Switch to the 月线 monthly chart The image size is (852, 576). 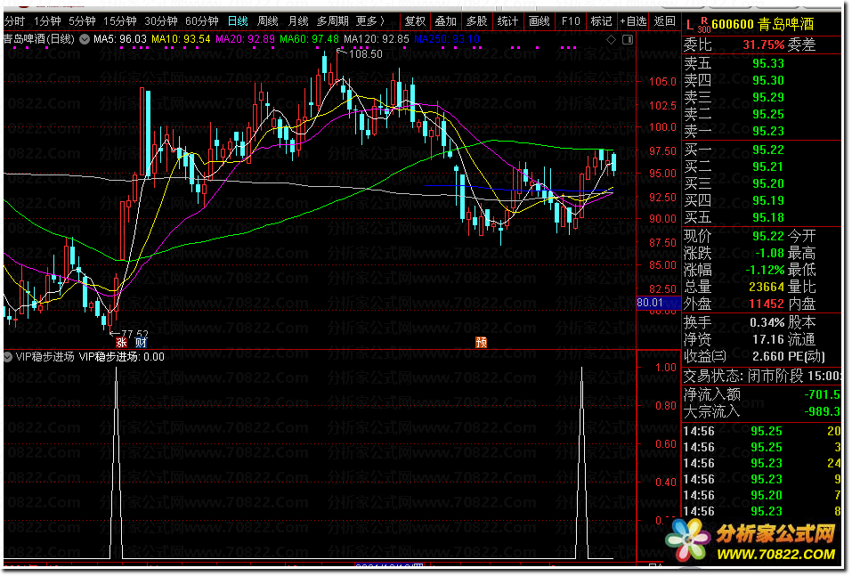click(298, 21)
